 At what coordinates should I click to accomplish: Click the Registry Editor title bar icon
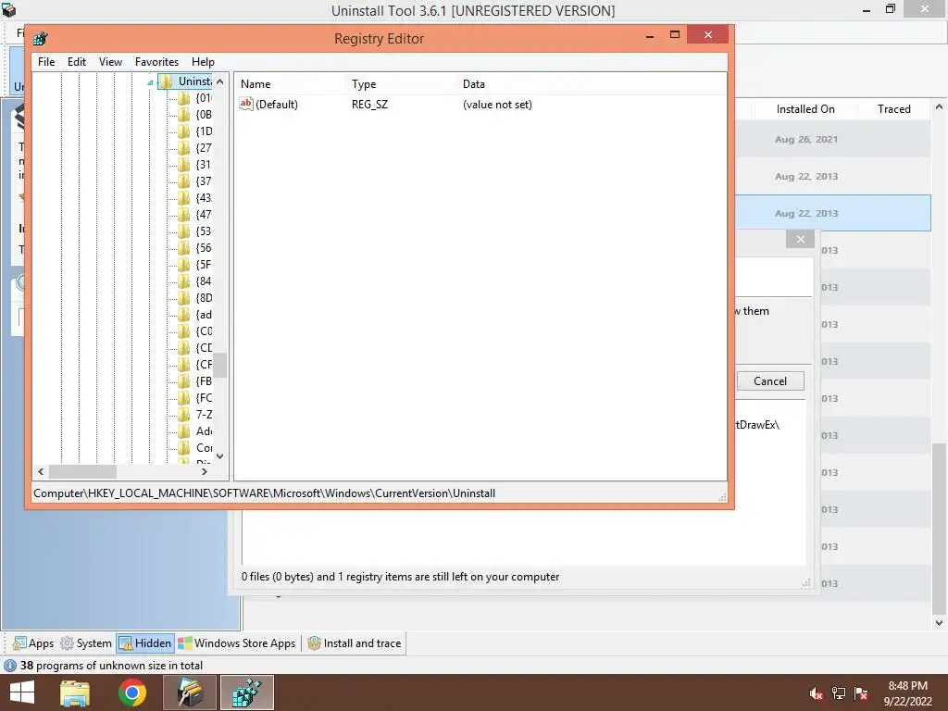point(41,39)
